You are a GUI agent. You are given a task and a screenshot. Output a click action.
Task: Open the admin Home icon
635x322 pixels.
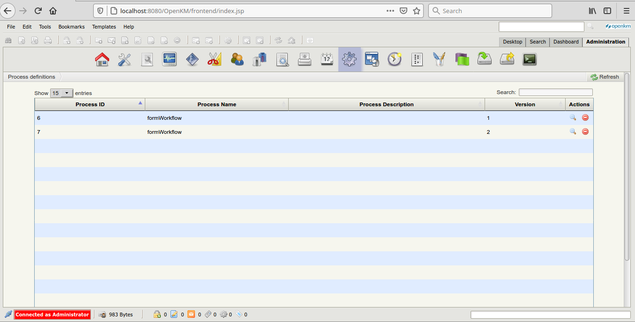102,59
